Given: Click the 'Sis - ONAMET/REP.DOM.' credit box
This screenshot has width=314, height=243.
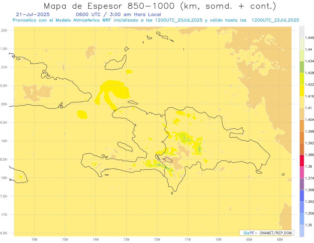Looking at the screenshot, I should (267, 233).
